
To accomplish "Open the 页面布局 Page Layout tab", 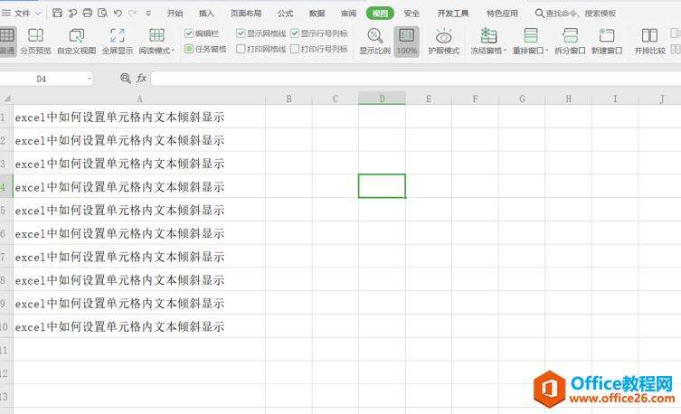I will (246, 14).
